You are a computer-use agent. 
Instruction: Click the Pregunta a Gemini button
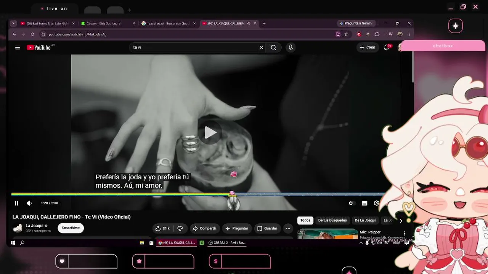coord(356,23)
